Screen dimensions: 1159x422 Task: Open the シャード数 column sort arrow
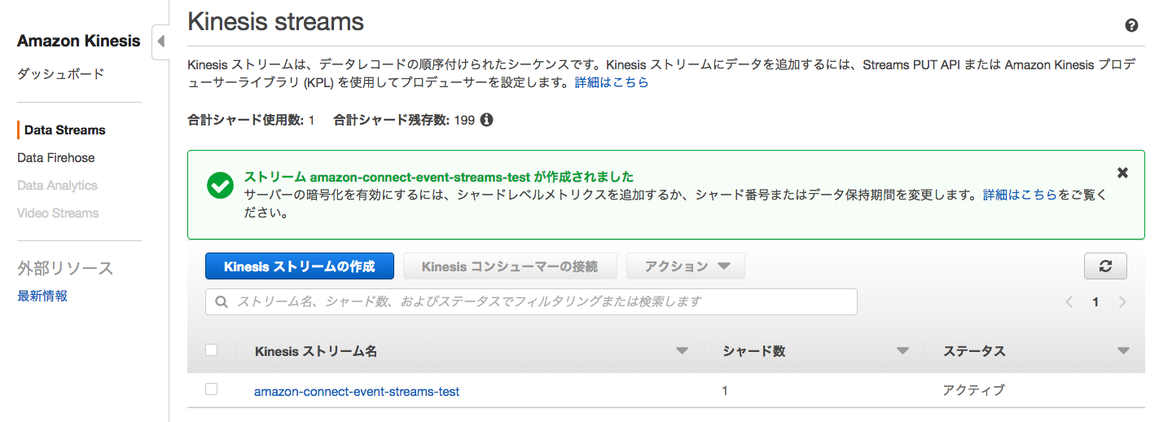[x=902, y=351]
